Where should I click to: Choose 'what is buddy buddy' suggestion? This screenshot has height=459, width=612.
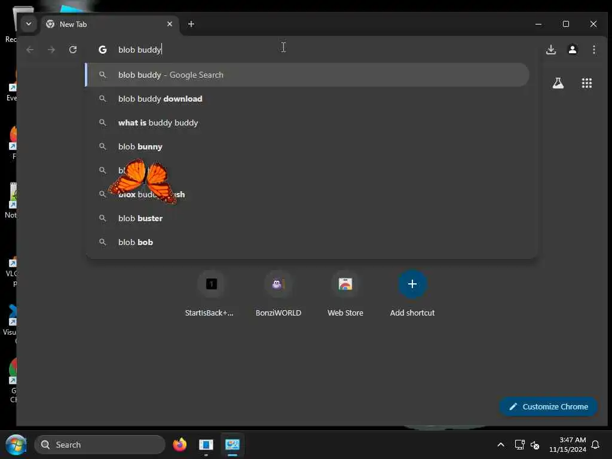click(307, 123)
